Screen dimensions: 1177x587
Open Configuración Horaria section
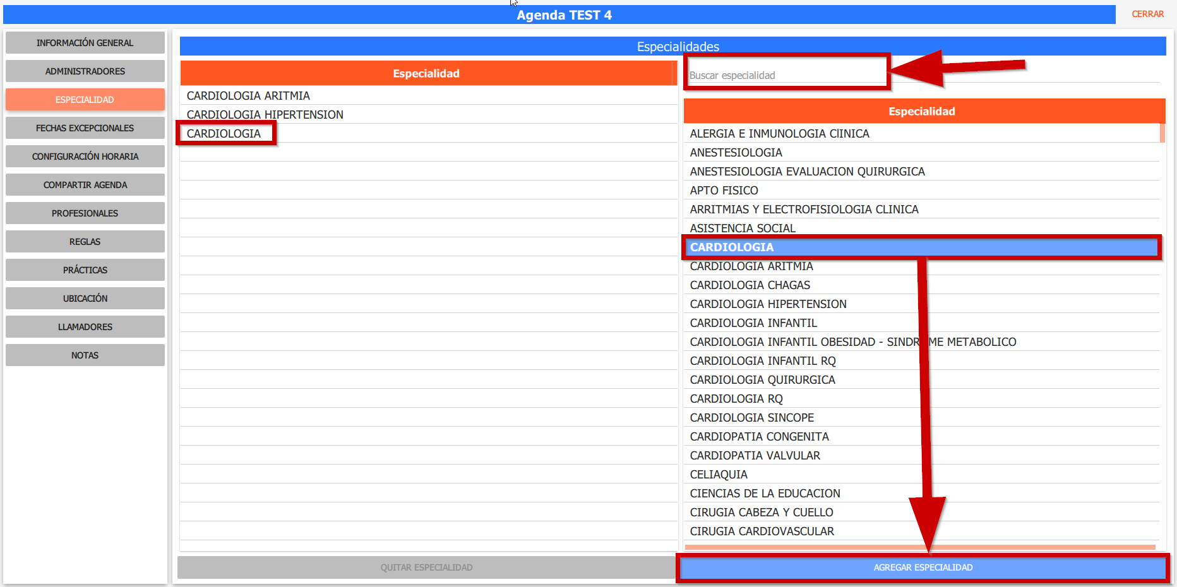[85, 157]
